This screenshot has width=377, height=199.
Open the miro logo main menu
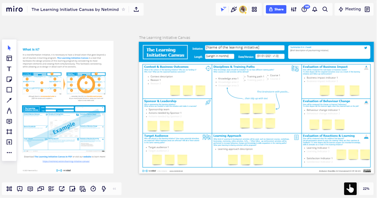pos(14,9)
